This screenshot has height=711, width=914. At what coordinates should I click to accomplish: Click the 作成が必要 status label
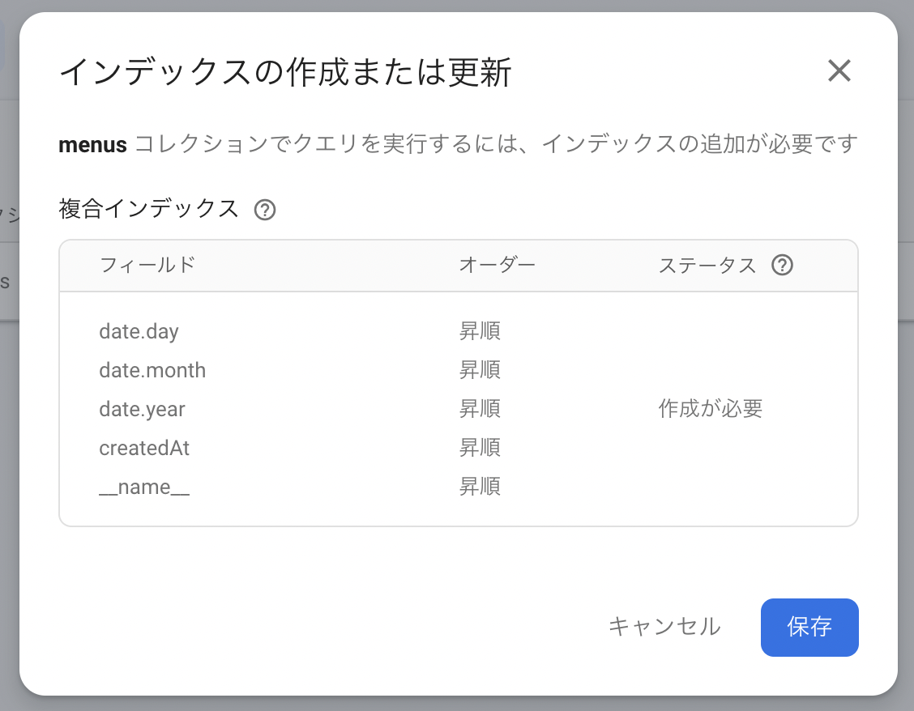pyautogui.click(x=711, y=409)
